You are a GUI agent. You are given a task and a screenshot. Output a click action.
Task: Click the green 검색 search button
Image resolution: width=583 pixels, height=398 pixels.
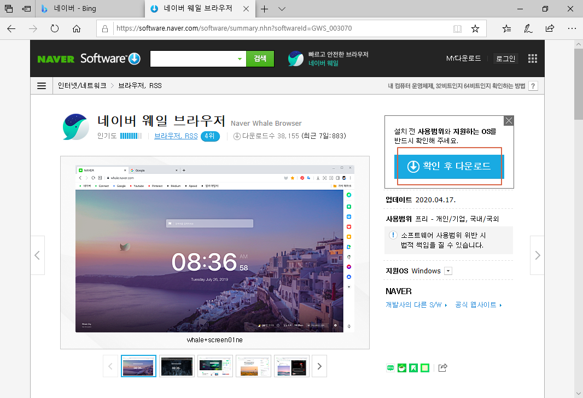coord(260,58)
